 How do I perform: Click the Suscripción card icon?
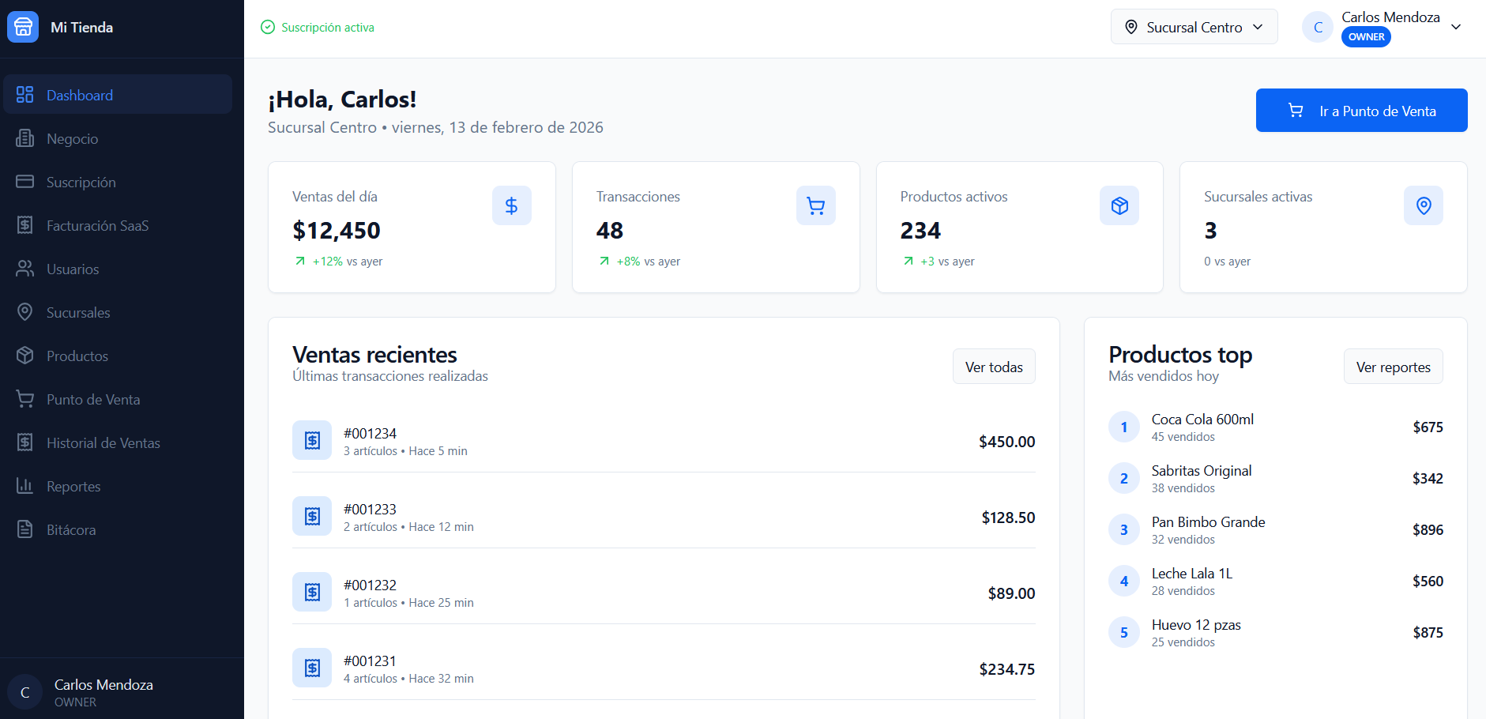[x=24, y=182]
